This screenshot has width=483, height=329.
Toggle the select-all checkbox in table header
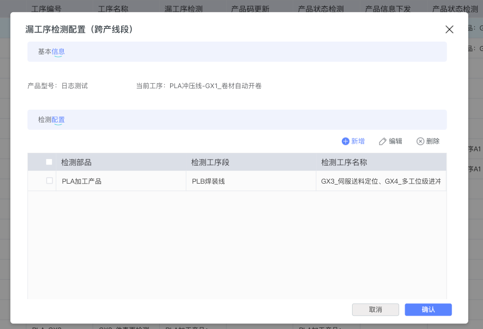click(49, 162)
